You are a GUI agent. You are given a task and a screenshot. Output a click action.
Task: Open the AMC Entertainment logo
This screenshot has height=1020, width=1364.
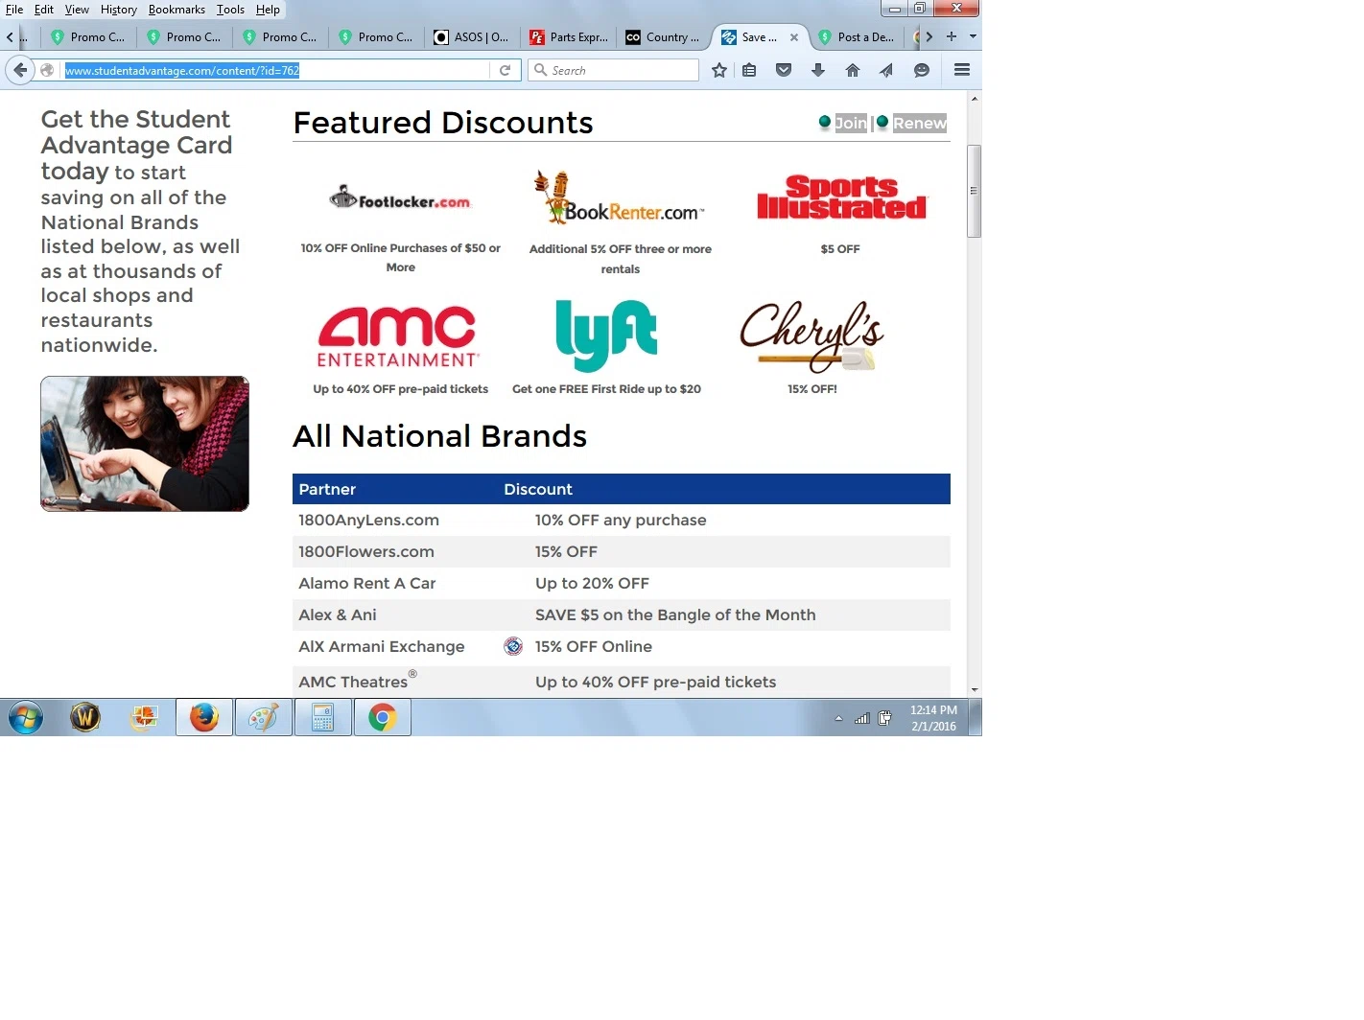398,336
